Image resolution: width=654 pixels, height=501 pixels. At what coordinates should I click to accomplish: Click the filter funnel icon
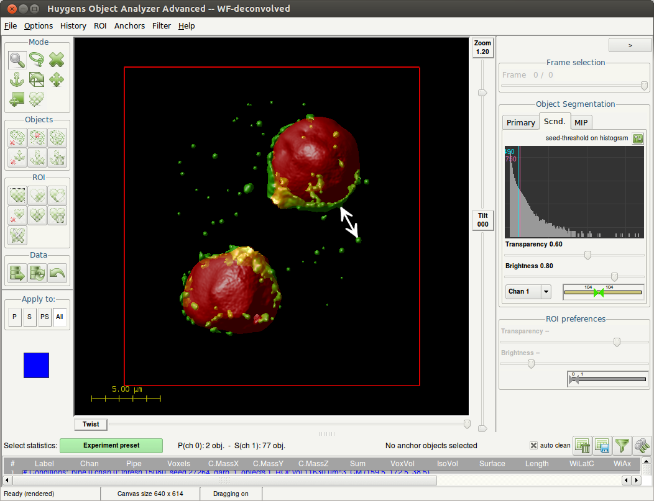(622, 445)
